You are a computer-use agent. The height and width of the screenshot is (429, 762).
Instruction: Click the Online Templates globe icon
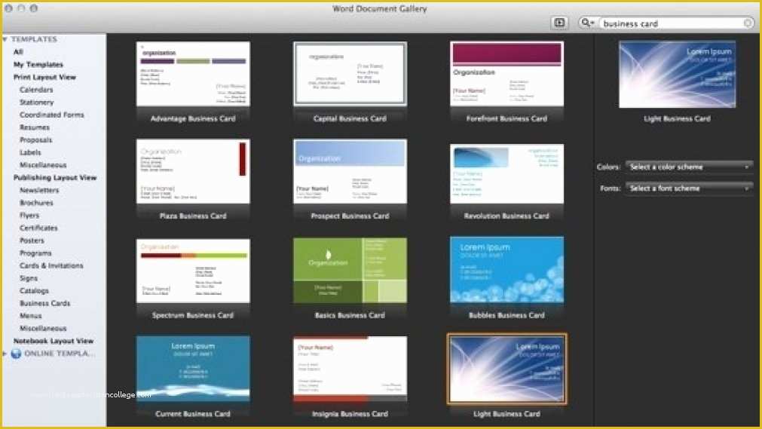coord(16,354)
